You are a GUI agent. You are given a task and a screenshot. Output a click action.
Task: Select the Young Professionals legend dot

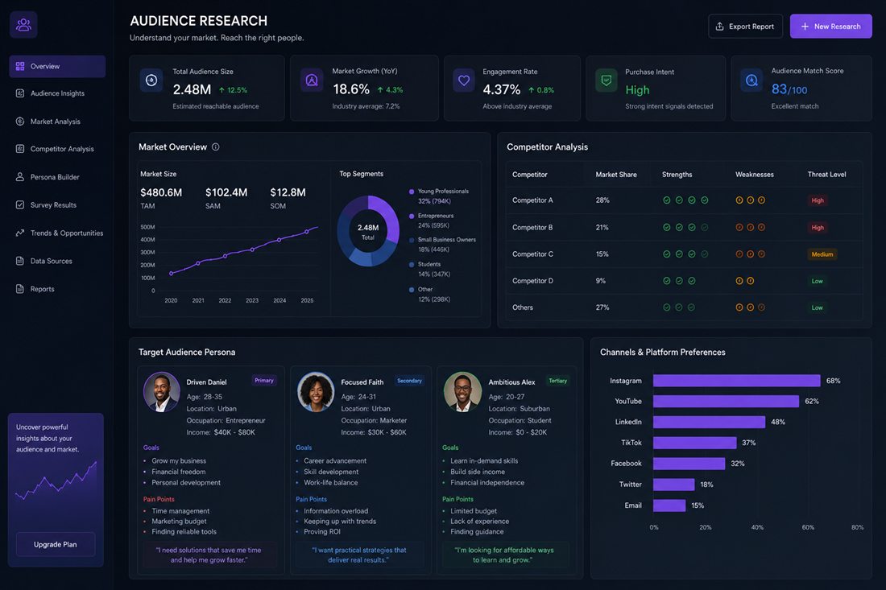(x=412, y=192)
